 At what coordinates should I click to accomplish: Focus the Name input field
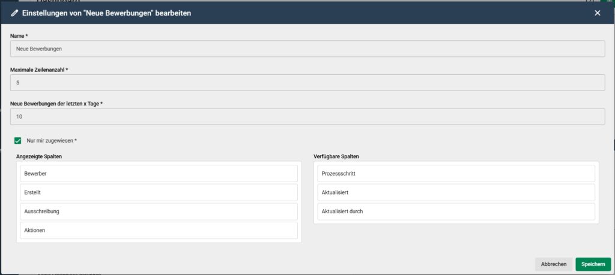[307, 49]
